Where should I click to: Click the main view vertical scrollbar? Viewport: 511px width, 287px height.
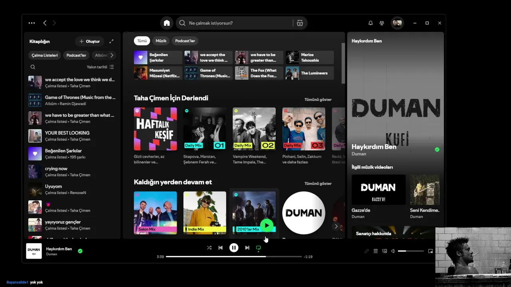(x=343, y=63)
